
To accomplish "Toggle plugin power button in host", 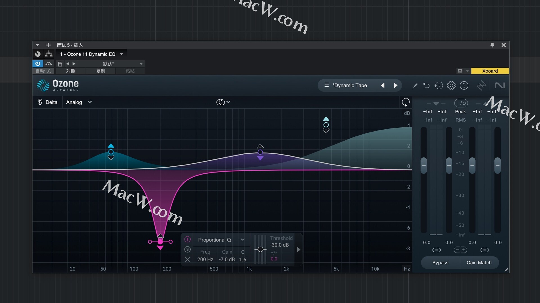I will [x=37, y=64].
